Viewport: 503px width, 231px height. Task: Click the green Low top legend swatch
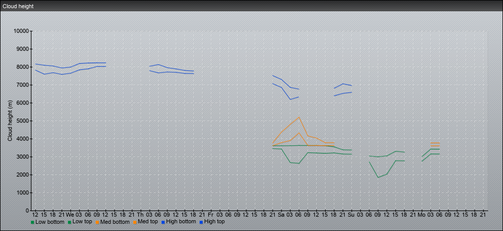click(x=69, y=222)
